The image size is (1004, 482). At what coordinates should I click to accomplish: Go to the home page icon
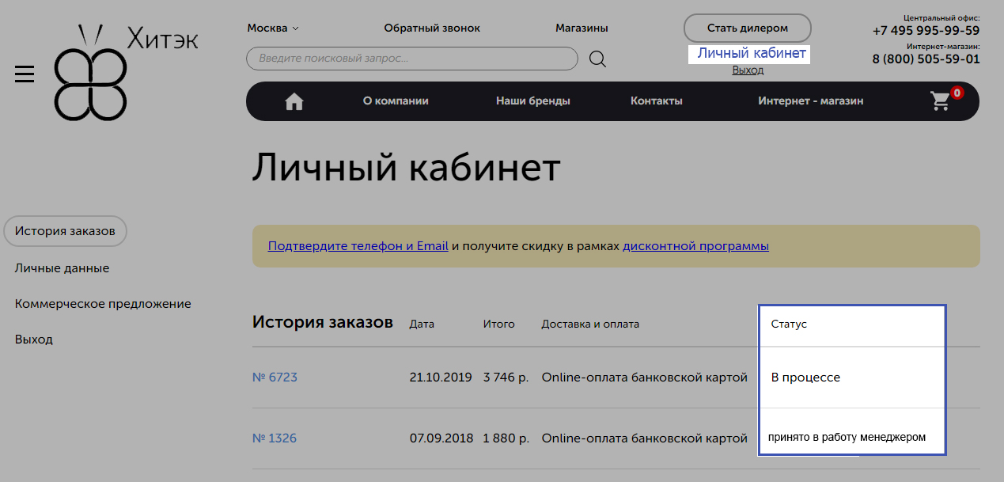coord(294,101)
